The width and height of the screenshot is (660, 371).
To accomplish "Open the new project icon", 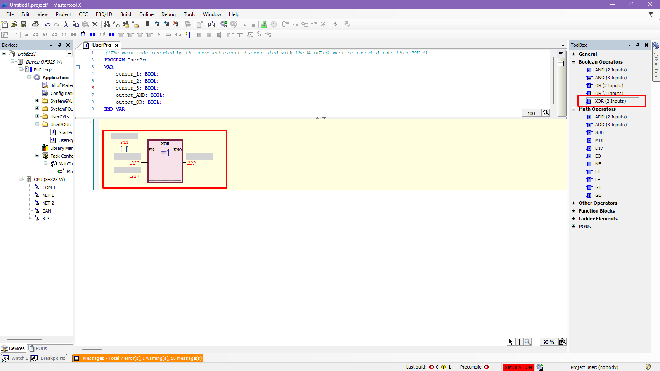I will (x=5, y=24).
